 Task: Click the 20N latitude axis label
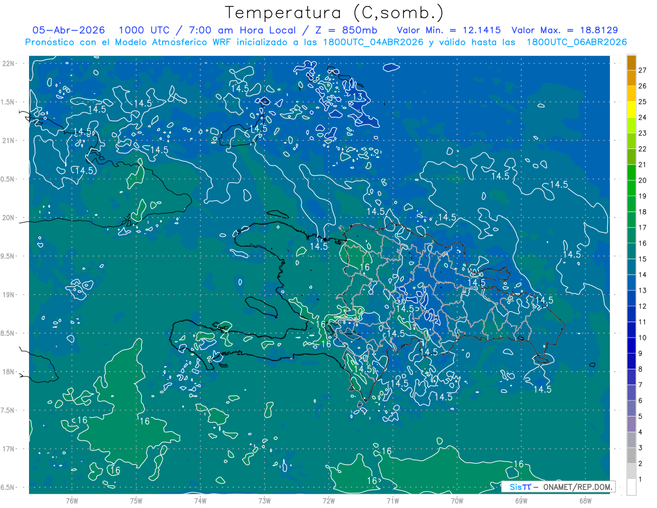(x=8, y=218)
